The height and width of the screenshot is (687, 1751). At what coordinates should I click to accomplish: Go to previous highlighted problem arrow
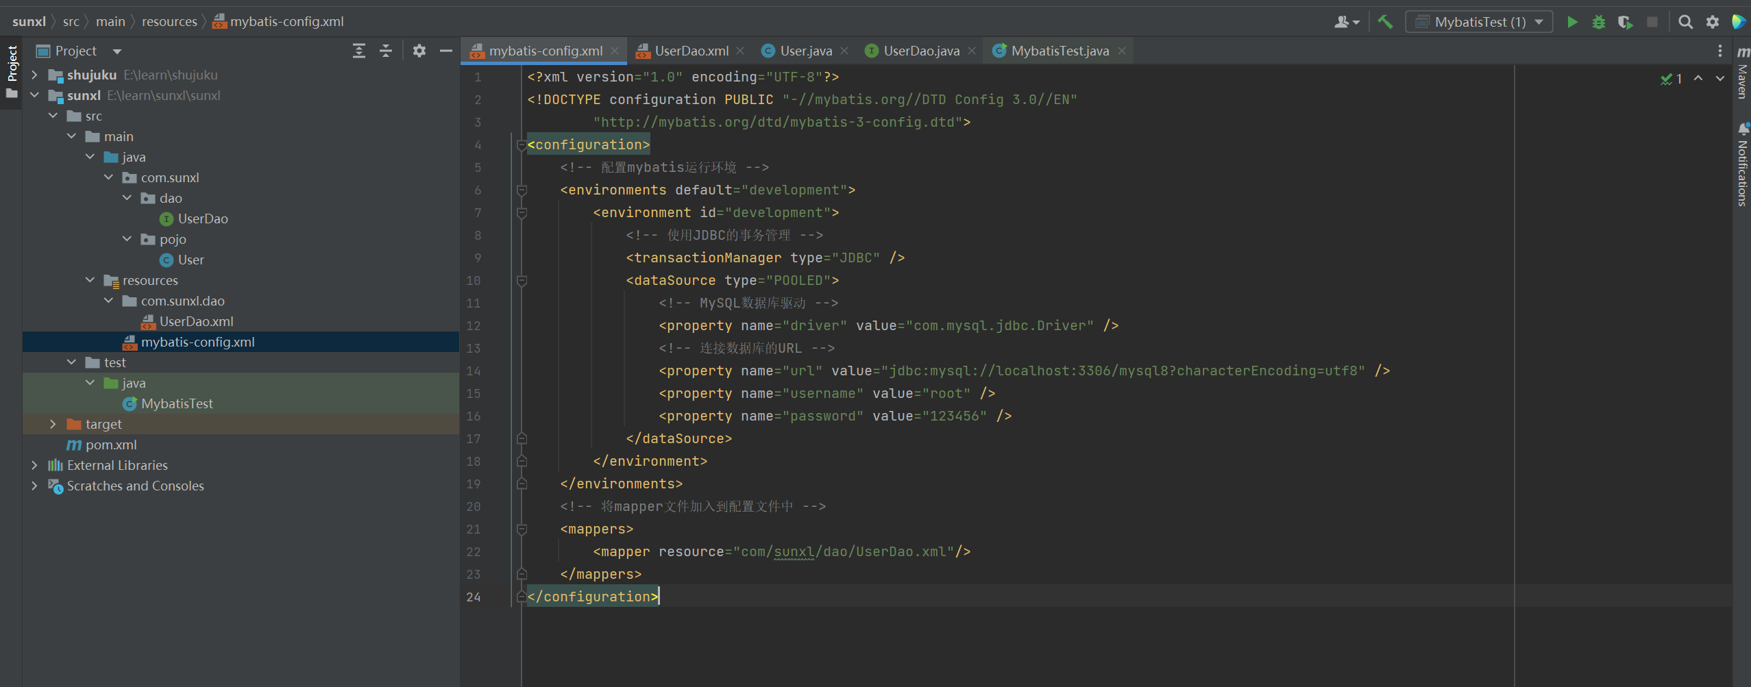[x=1698, y=78]
